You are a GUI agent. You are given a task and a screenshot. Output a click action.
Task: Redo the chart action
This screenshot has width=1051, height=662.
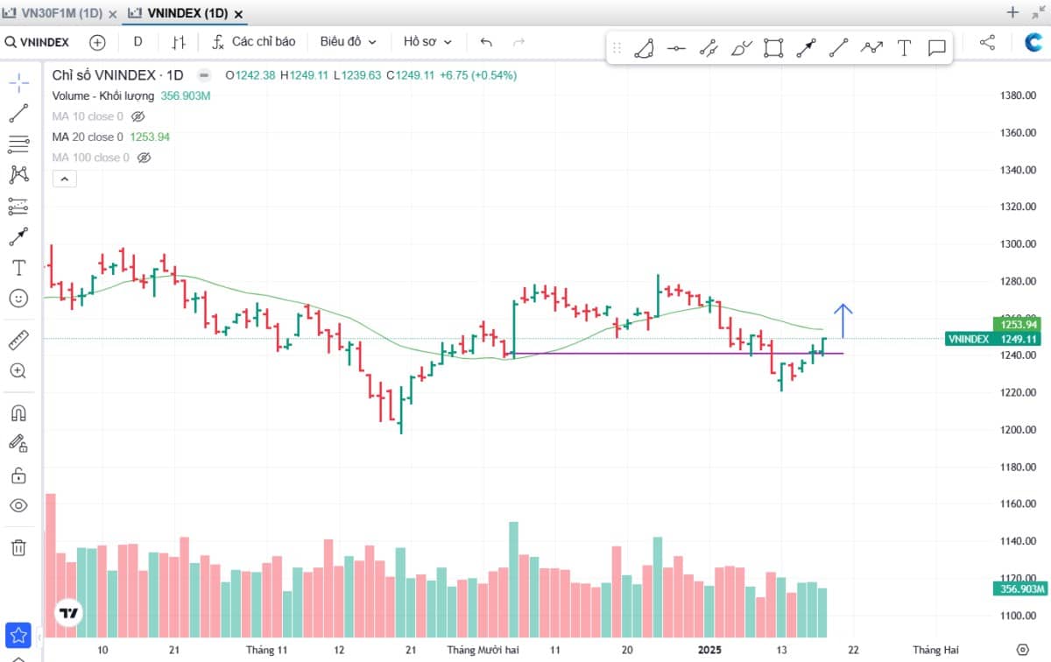(x=518, y=41)
